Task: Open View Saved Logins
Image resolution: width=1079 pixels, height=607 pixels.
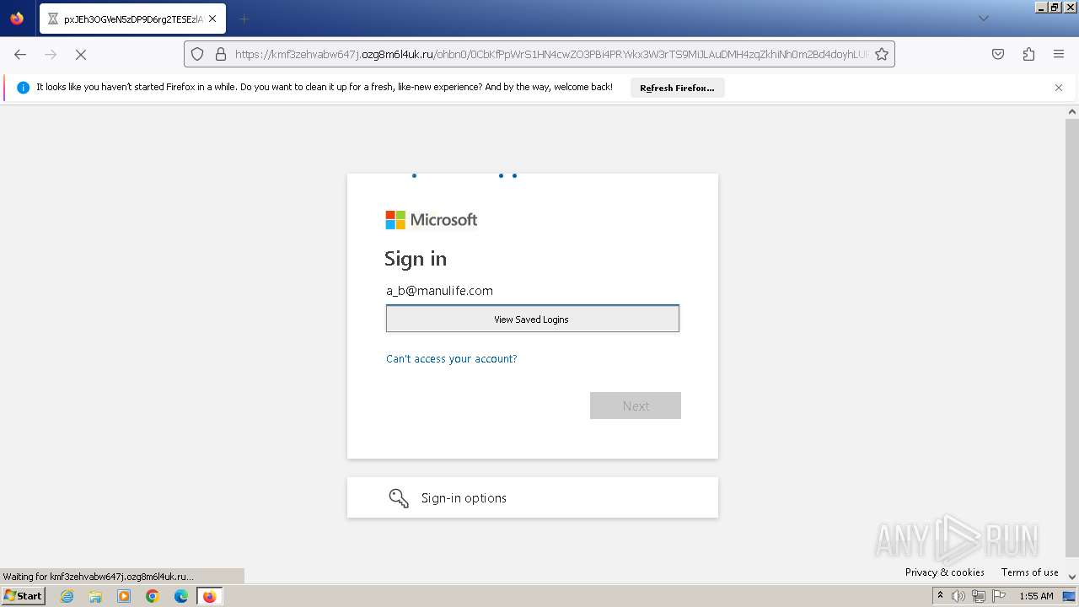Action: coord(533,319)
